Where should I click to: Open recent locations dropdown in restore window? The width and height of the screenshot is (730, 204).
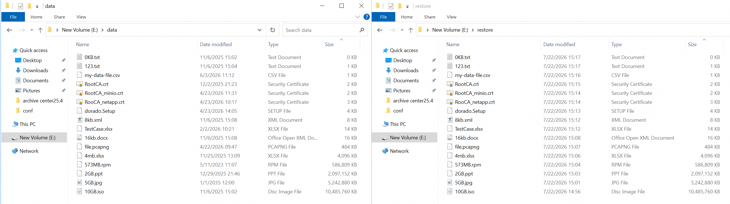tap(402, 30)
